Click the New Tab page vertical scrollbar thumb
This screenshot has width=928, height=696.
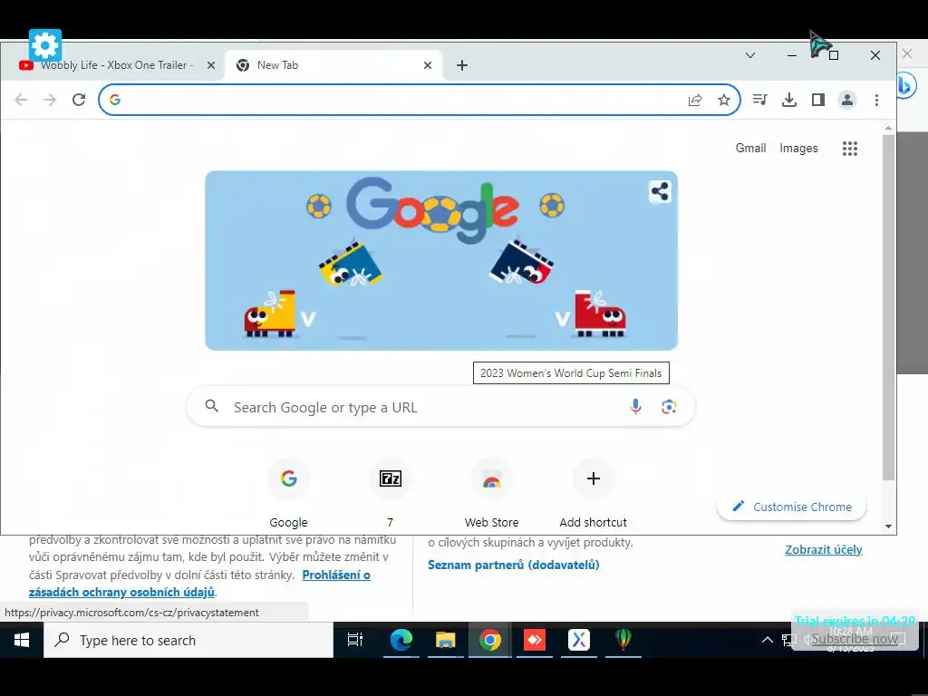pyautogui.click(x=888, y=306)
